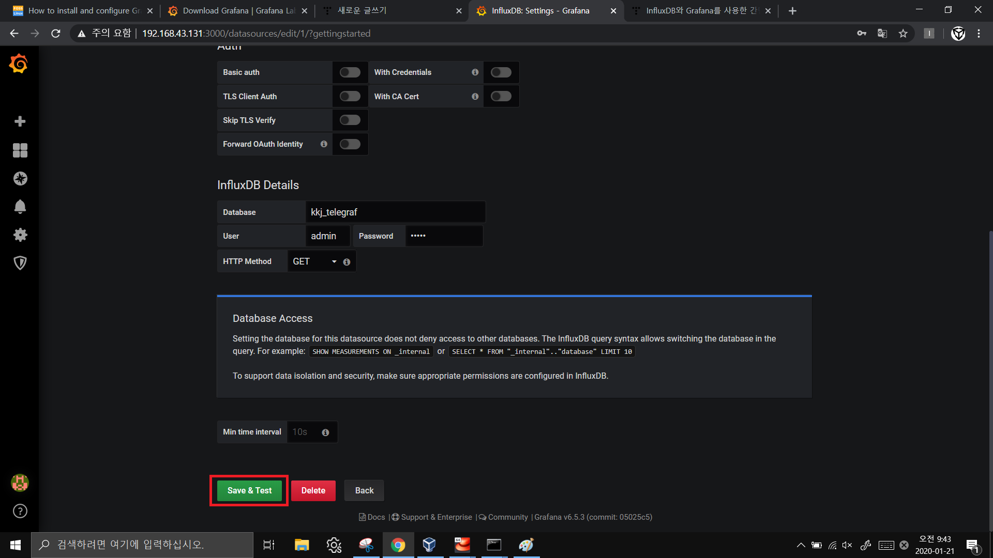Image resolution: width=993 pixels, height=558 pixels.
Task: Go back with browser back arrow
Action: pos(14,34)
